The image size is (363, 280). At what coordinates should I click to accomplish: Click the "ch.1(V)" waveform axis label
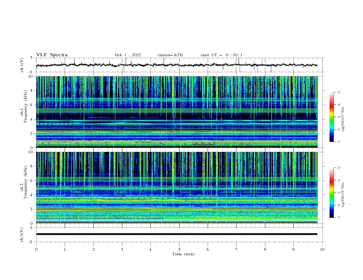tap(22, 65)
